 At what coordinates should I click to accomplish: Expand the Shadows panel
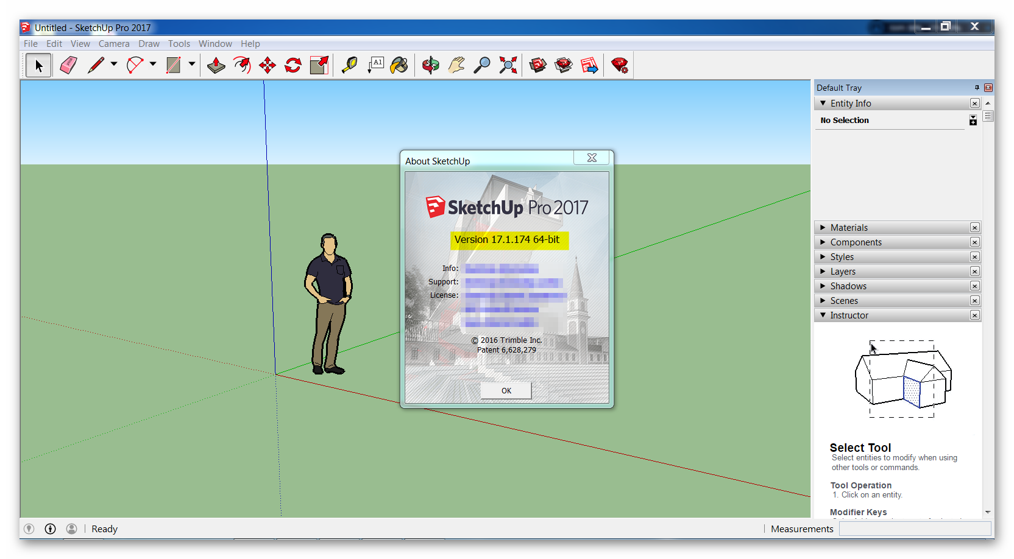[x=823, y=286]
